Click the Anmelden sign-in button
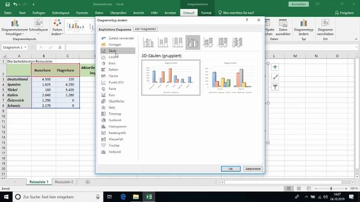The width and height of the screenshot is (360, 202). (299, 4)
